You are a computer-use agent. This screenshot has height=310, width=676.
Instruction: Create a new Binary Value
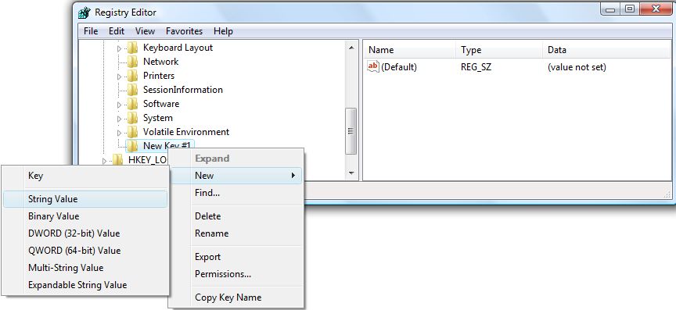point(85,216)
